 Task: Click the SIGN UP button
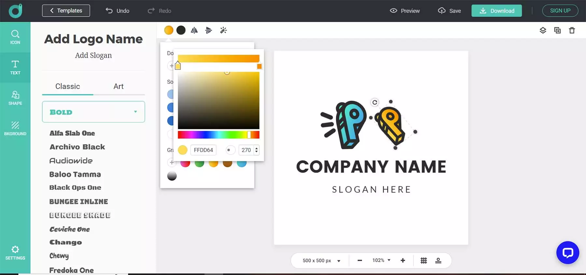[560, 11]
